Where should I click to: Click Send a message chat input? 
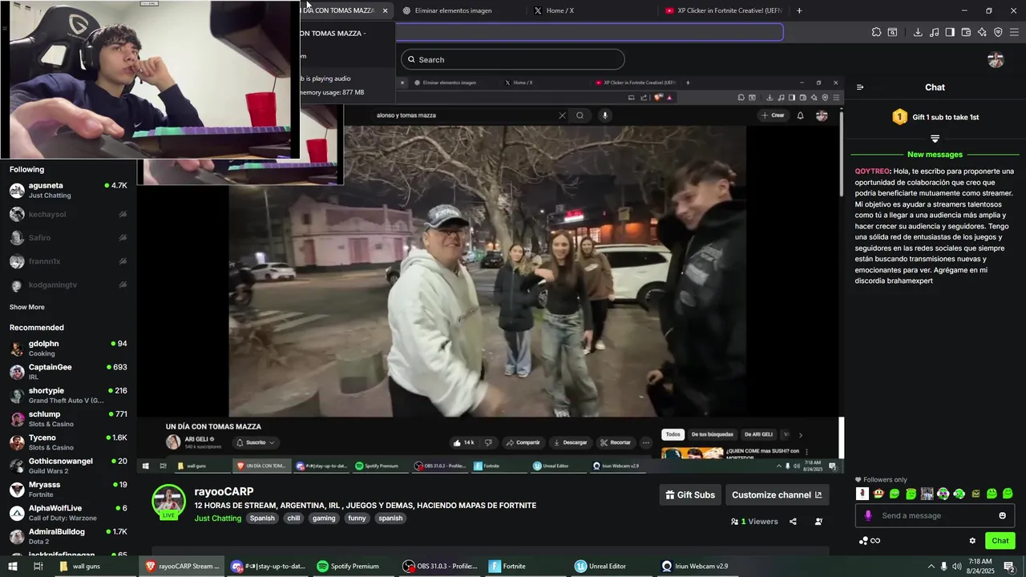935,515
